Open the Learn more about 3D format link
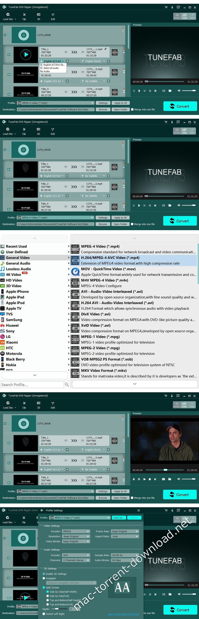Image resolution: width=199 pixels, height=619 pixels. click(123, 614)
